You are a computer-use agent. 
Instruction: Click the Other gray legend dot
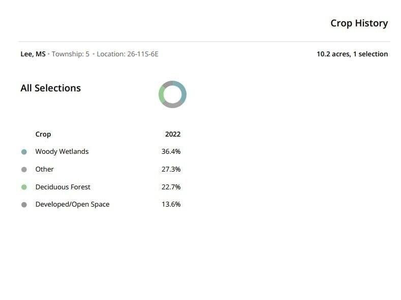[x=24, y=170]
